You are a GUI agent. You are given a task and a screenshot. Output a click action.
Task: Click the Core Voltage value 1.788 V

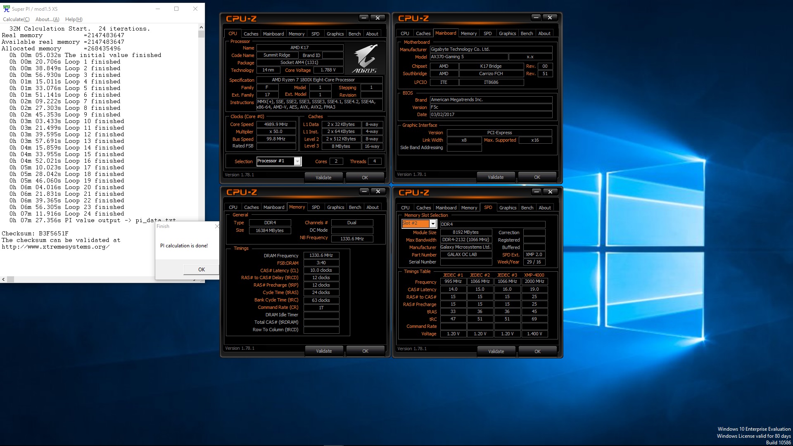328,70
